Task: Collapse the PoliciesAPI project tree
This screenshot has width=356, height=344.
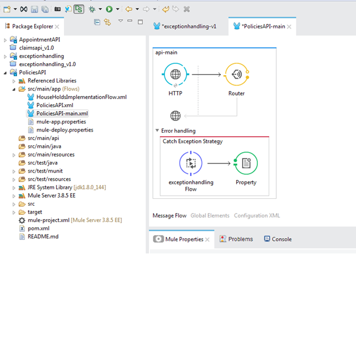Action: pyautogui.click(x=6, y=73)
